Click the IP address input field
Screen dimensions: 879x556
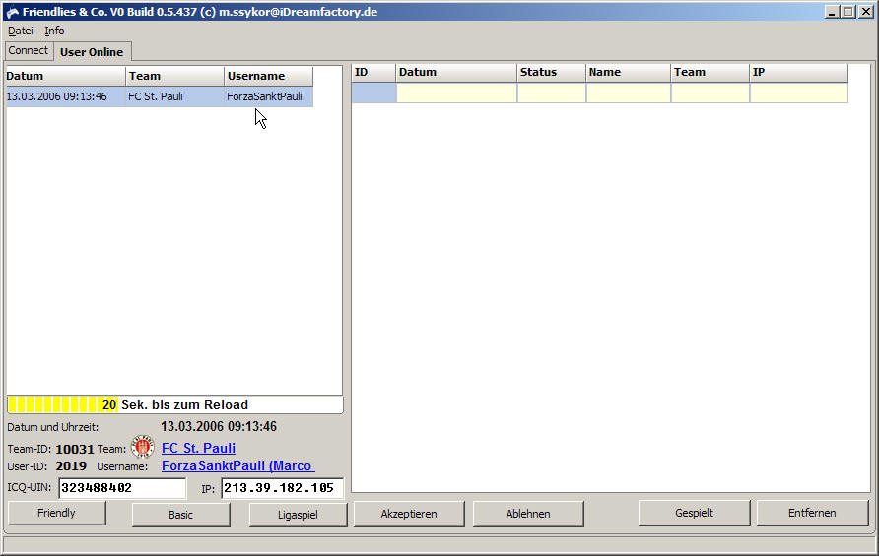[282, 488]
